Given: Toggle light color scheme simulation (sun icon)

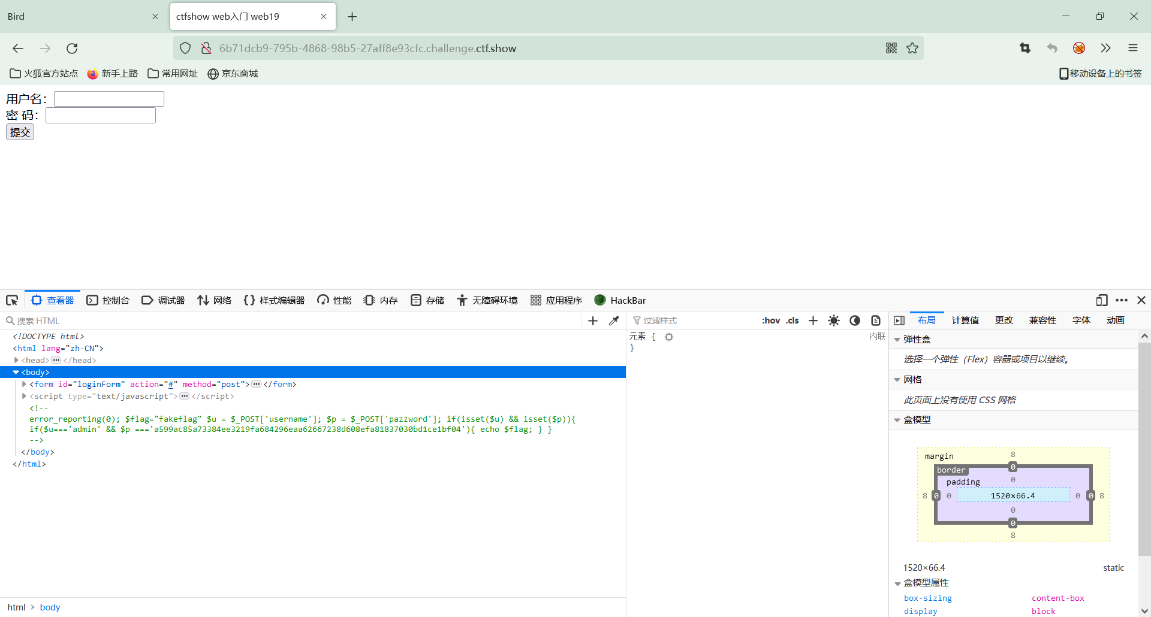Looking at the screenshot, I should (834, 320).
